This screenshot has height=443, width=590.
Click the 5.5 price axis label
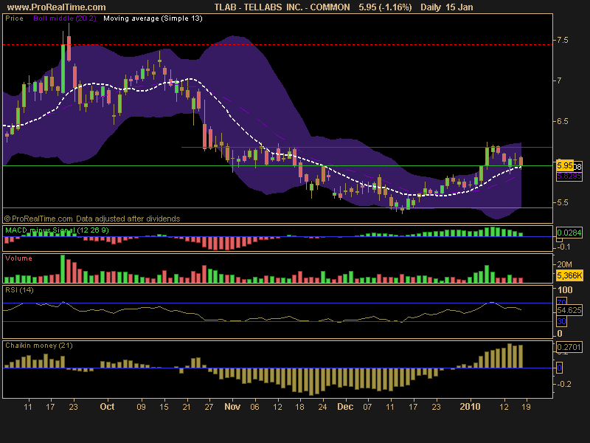pyautogui.click(x=563, y=202)
